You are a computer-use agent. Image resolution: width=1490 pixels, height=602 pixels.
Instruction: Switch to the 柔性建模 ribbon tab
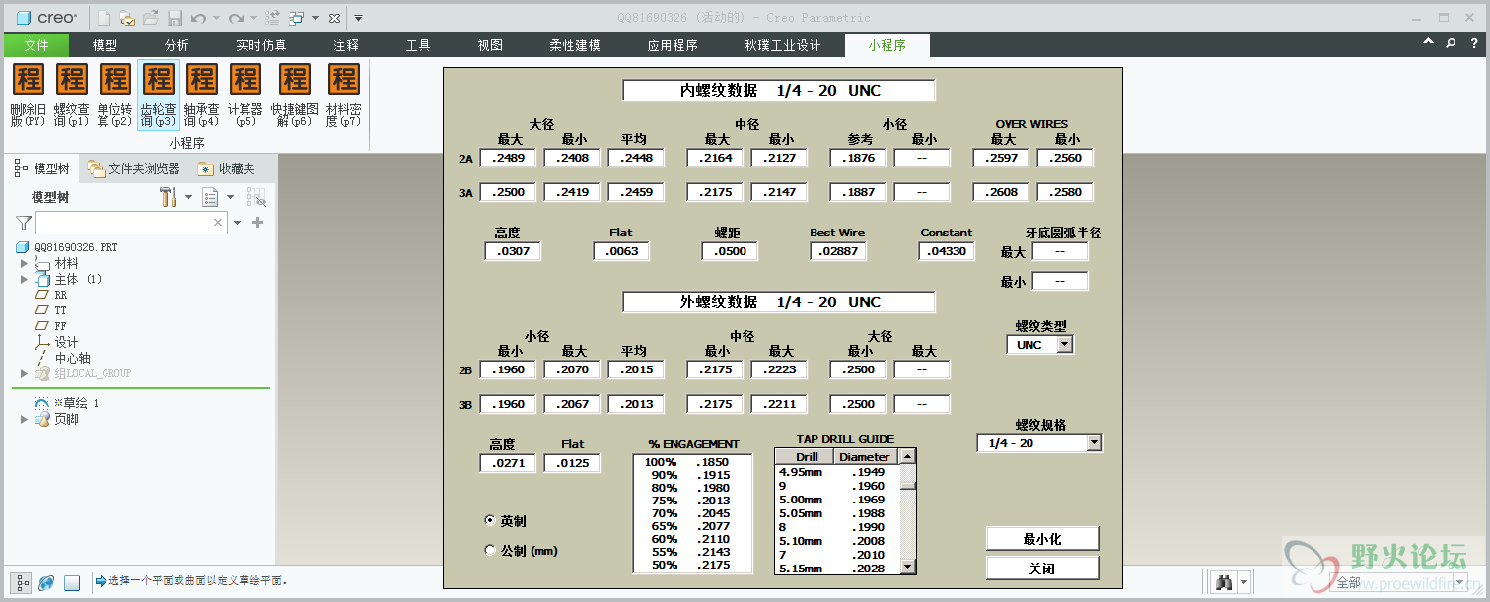pos(575,45)
